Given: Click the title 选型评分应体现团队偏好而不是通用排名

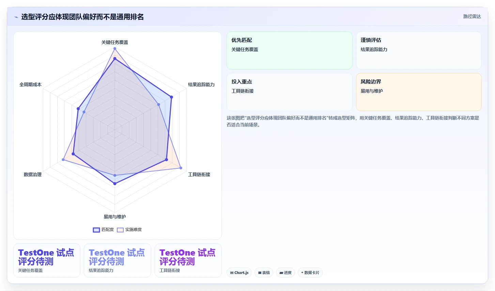Looking at the screenshot, I should [82, 17].
